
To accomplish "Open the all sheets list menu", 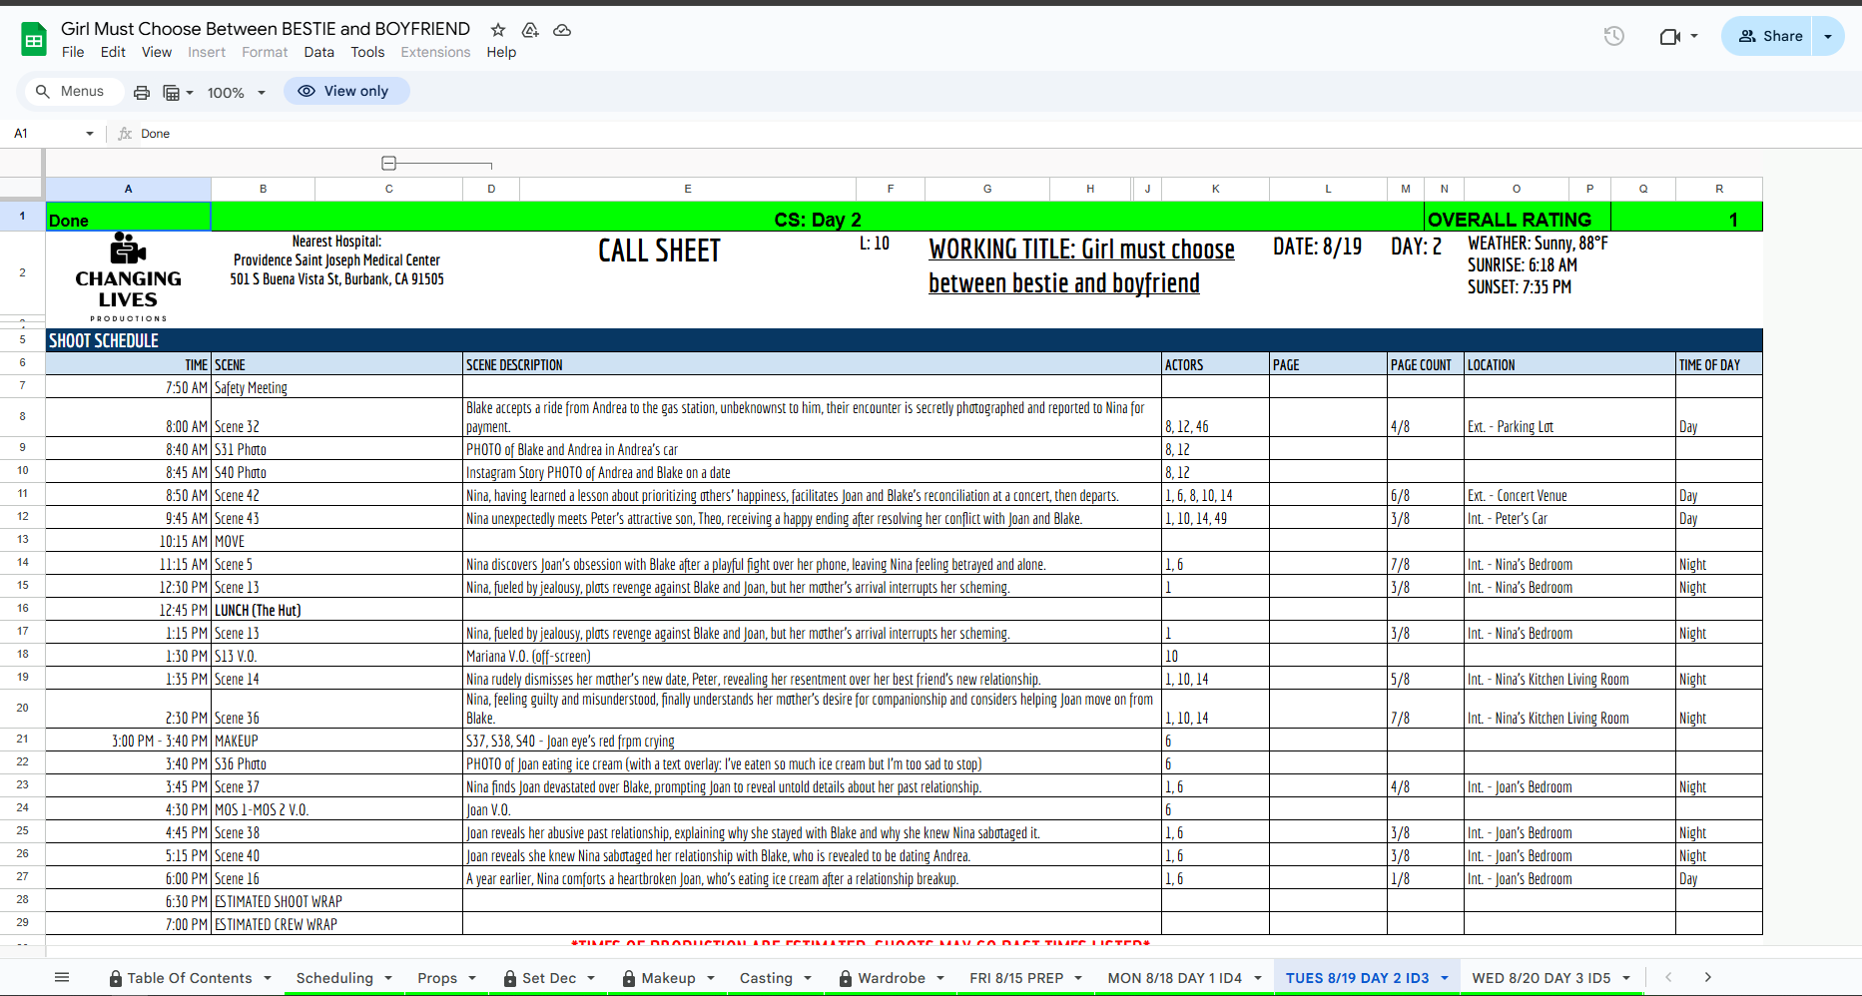I will click(x=62, y=978).
